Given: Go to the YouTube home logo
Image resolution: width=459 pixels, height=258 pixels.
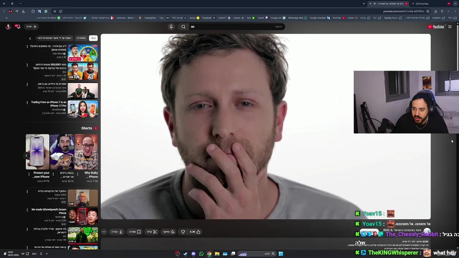Looking at the screenshot, I should [x=436, y=27].
